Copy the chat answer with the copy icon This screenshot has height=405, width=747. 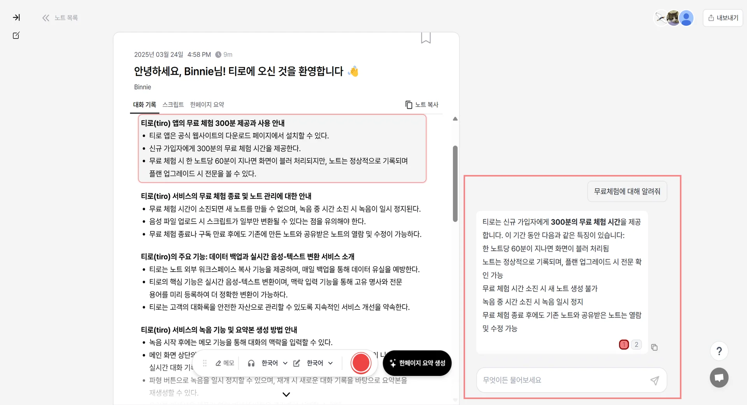click(x=654, y=347)
